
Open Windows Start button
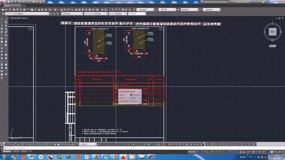tap(4, 157)
